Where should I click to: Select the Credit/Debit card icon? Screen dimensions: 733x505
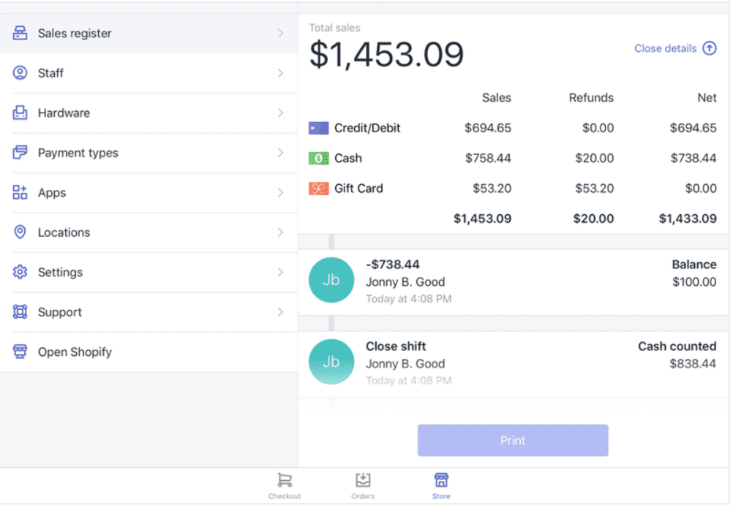point(317,127)
